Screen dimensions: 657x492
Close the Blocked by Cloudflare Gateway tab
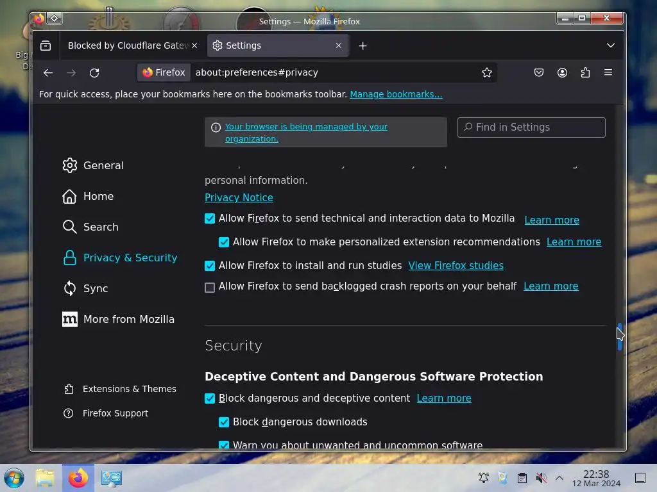194,45
